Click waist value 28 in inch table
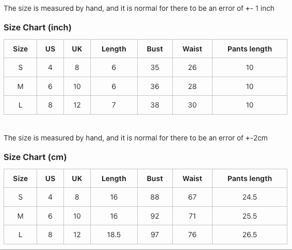 coord(192,86)
